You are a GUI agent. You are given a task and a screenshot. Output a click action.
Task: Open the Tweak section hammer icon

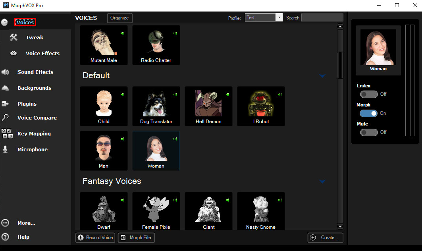pyautogui.click(x=14, y=37)
